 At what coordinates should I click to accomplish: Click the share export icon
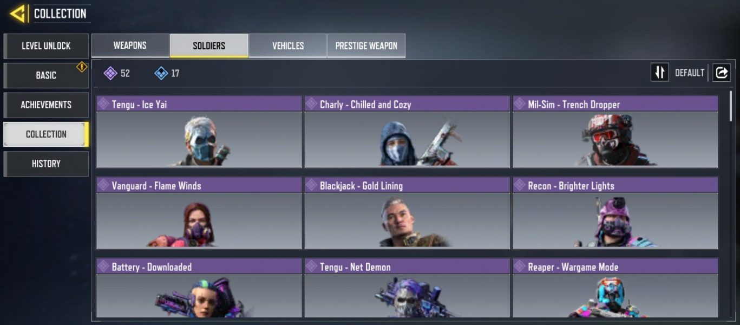point(721,72)
